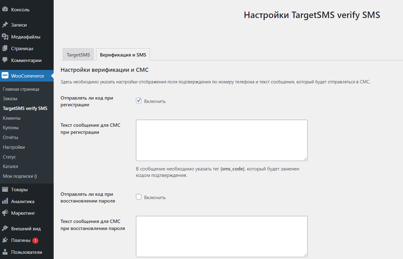Image resolution: width=403 pixels, height=259 pixels.
Task: Select the Верификация и SMS tab
Action: tap(123, 55)
